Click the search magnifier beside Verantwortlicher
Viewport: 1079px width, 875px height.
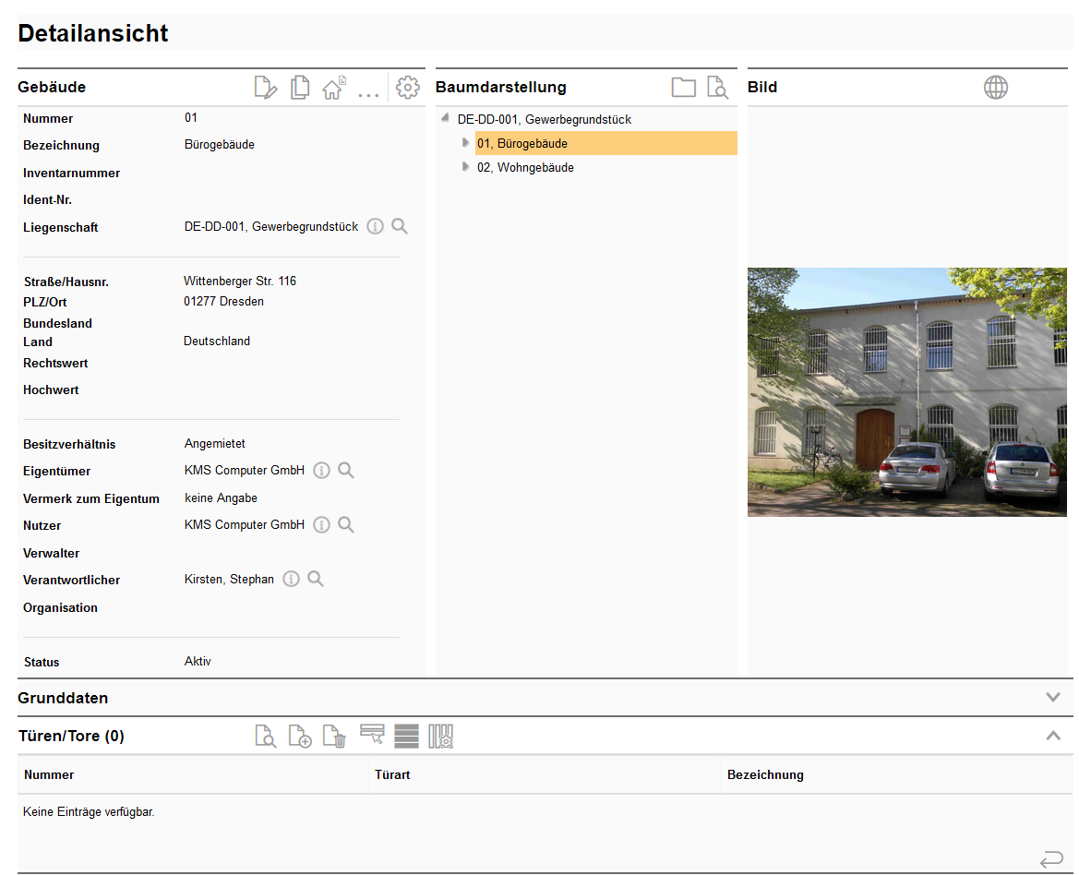click(x=316, y=580)
